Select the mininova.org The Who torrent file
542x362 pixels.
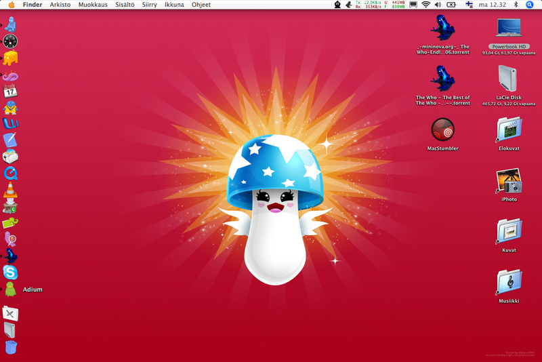point(443,35)
